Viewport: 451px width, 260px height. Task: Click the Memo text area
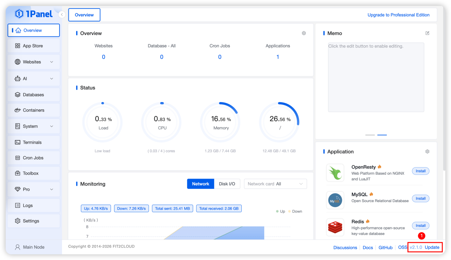(376, 77)
